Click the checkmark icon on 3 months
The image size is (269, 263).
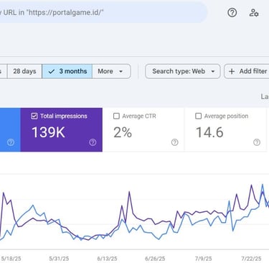[x=52, y=71]
